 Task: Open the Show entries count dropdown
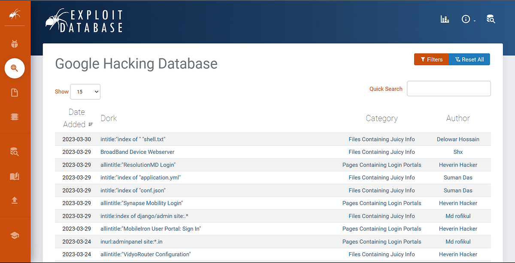(x=85, y=92)
